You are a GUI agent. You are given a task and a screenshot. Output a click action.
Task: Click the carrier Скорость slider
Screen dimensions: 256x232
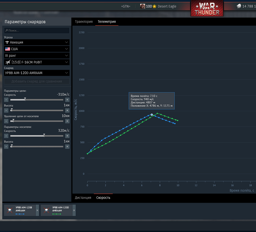(x=37, y=136)
